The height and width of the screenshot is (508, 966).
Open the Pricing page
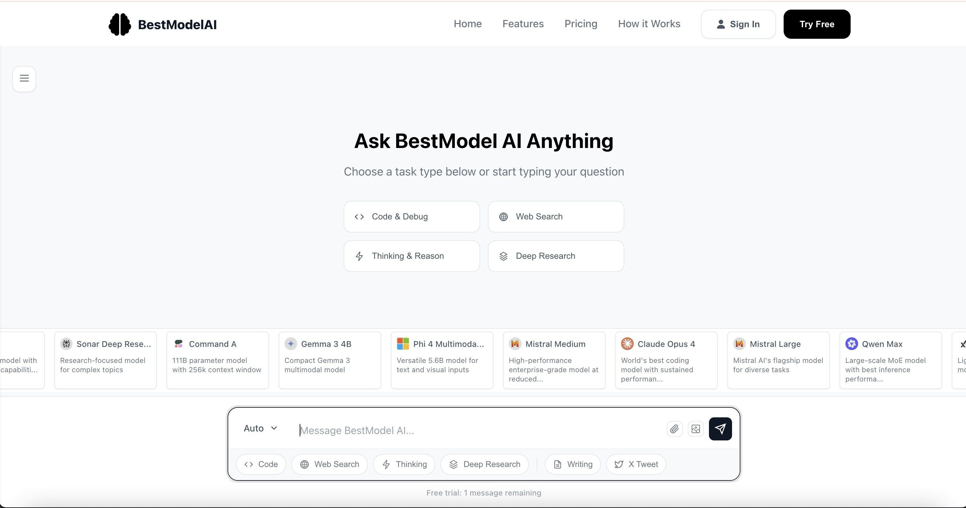tap(581, 24)
